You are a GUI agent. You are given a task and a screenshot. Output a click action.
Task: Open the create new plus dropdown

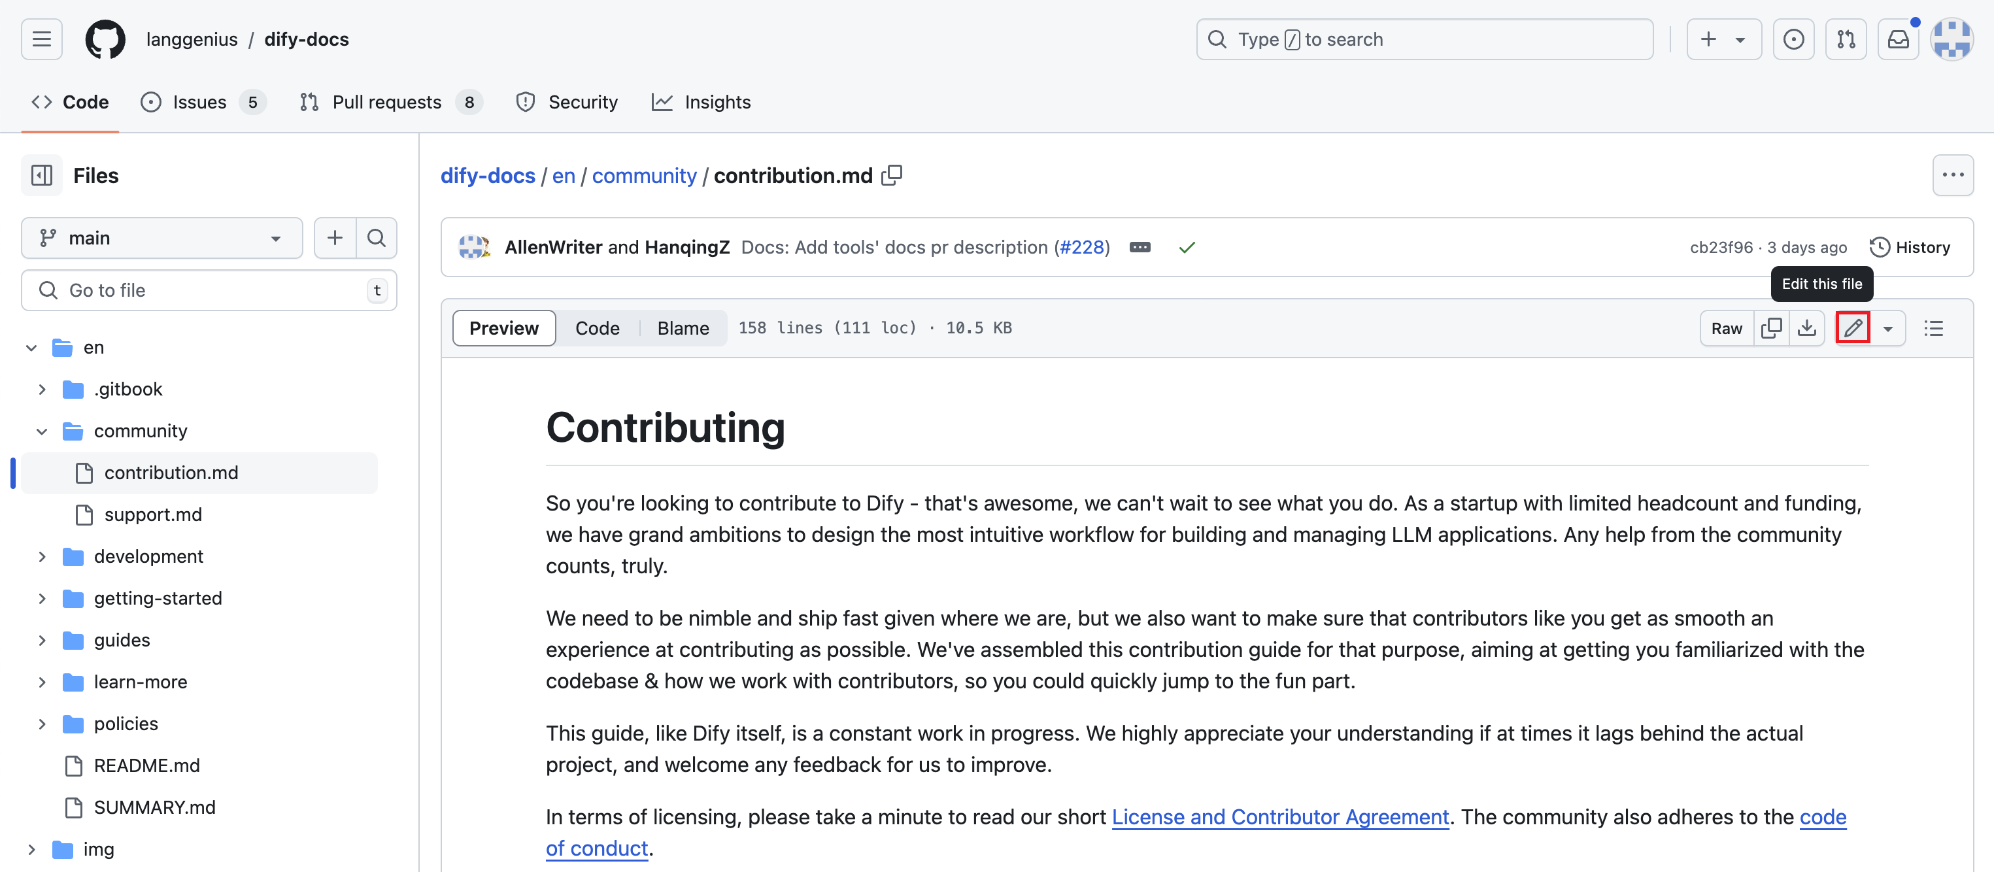(1723, 39)
